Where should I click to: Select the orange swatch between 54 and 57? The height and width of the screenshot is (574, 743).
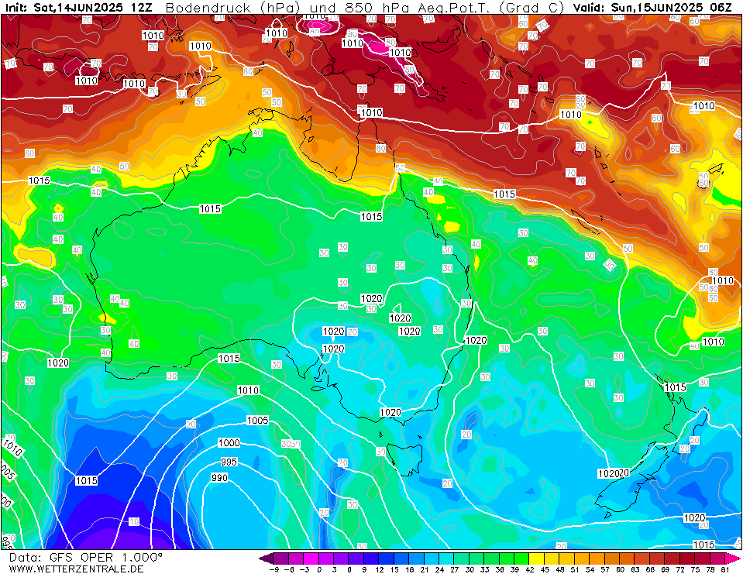(597, 558)
